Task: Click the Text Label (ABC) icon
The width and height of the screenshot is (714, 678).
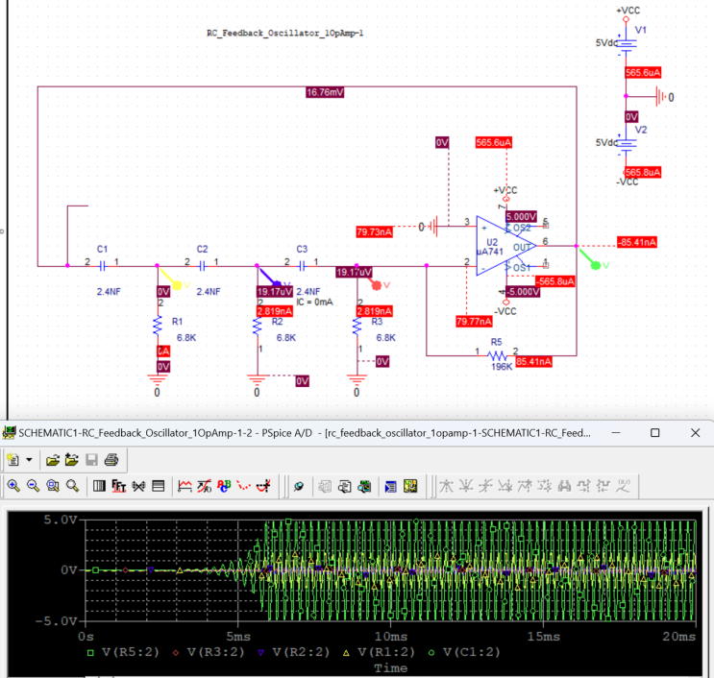Action: coord(224,486)
